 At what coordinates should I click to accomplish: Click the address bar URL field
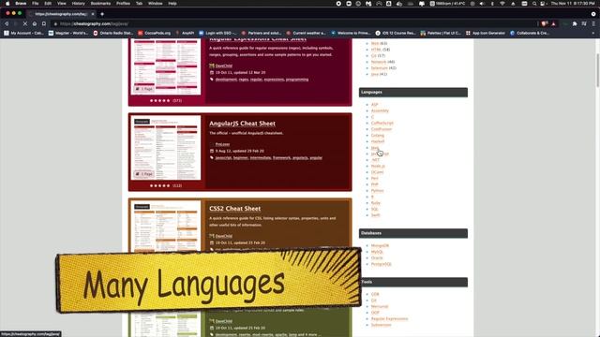tap(294, 23)
